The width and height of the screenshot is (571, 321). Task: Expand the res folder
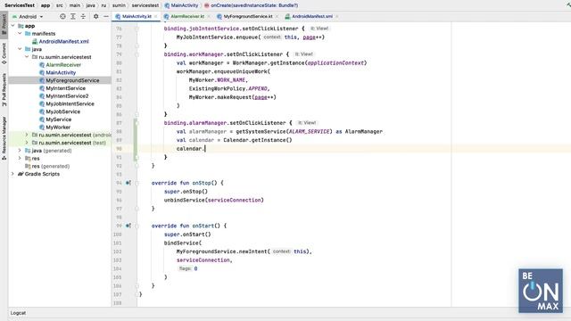(20, 159)
